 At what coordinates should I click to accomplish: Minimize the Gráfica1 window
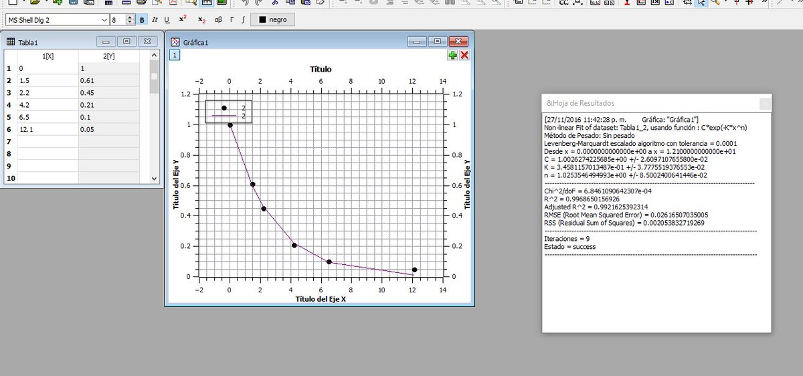click(x=418, y=41)
